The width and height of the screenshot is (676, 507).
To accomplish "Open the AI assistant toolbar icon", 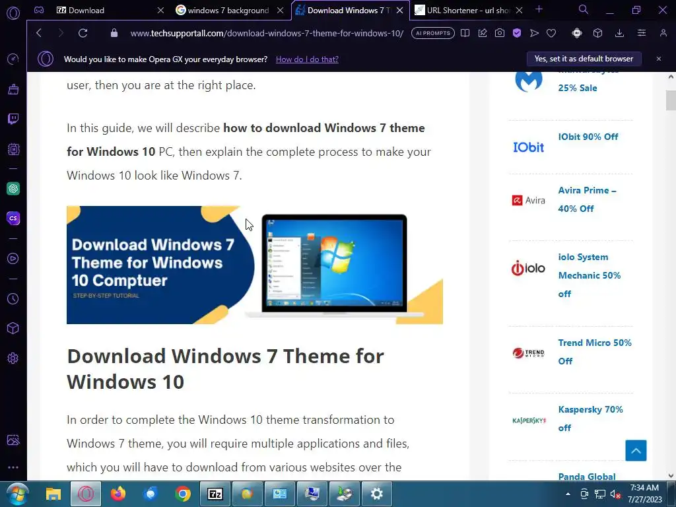I will pyautogui.click(x=577, y=33).
